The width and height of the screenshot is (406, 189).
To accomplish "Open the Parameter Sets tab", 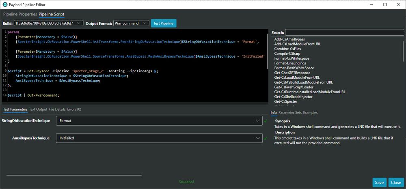I will 290,112.
